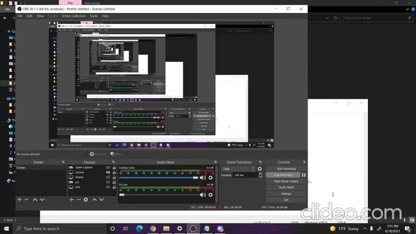The image size is (416, 234).
Task: Expand File Explorer address history dropdown
Action: (327, 18)
